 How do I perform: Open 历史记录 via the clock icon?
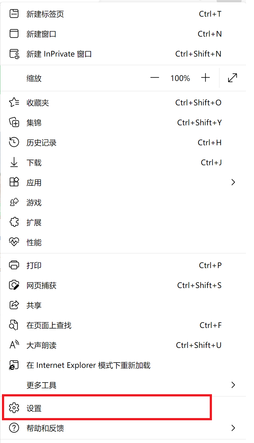click(14, 142)
